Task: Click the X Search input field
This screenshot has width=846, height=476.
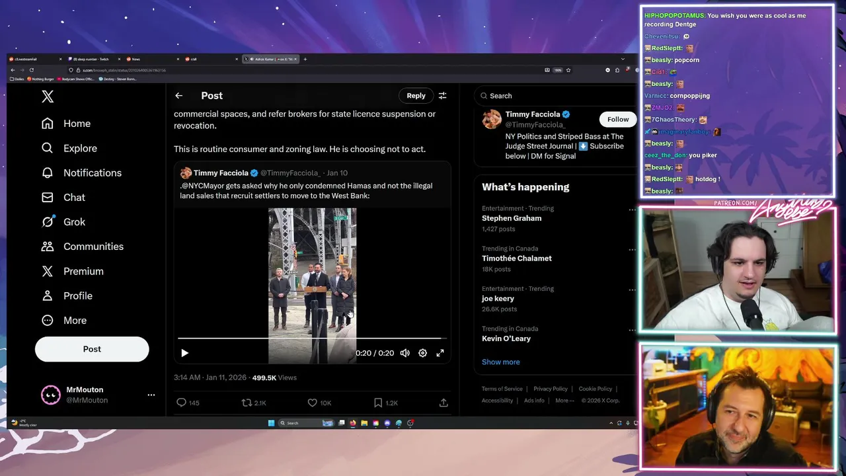Action: tap(554, 96)
